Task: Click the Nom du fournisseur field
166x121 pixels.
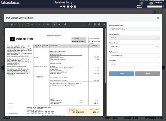Action: click(x=134, y=29)
